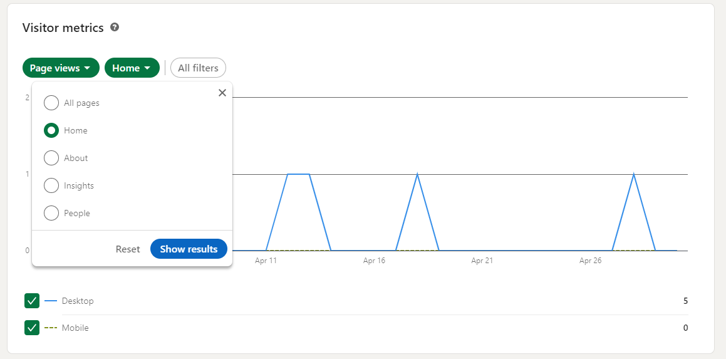Open the All filters panel
726x359 pixels.
(198, 68)
